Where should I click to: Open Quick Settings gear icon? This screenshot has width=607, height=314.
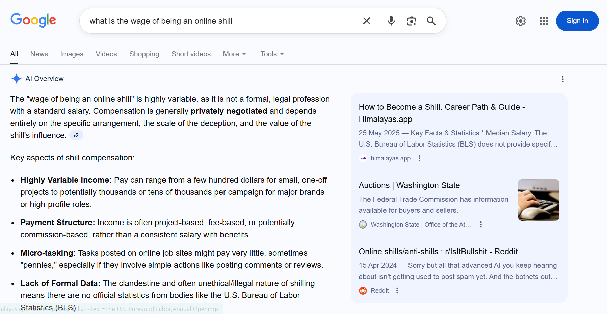(x=521, y=21)
